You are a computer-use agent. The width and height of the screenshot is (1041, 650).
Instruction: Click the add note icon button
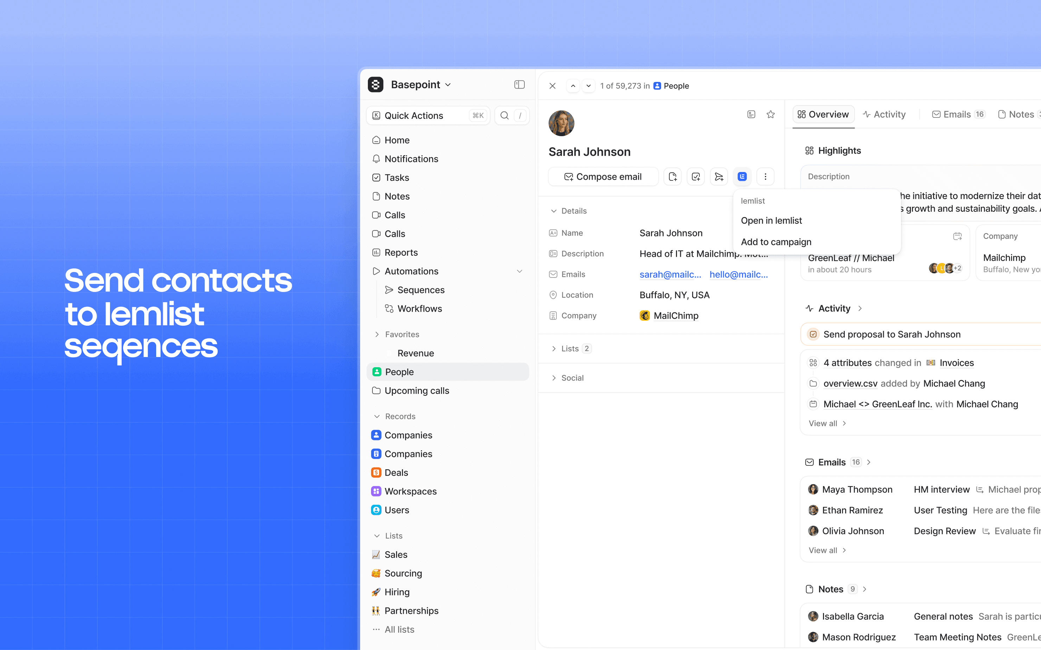click(x=673, y=177)
